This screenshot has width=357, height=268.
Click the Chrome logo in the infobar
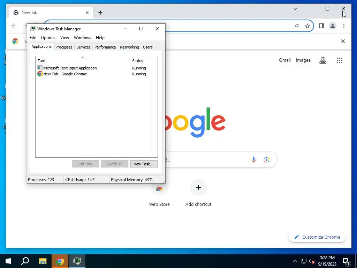15,41
